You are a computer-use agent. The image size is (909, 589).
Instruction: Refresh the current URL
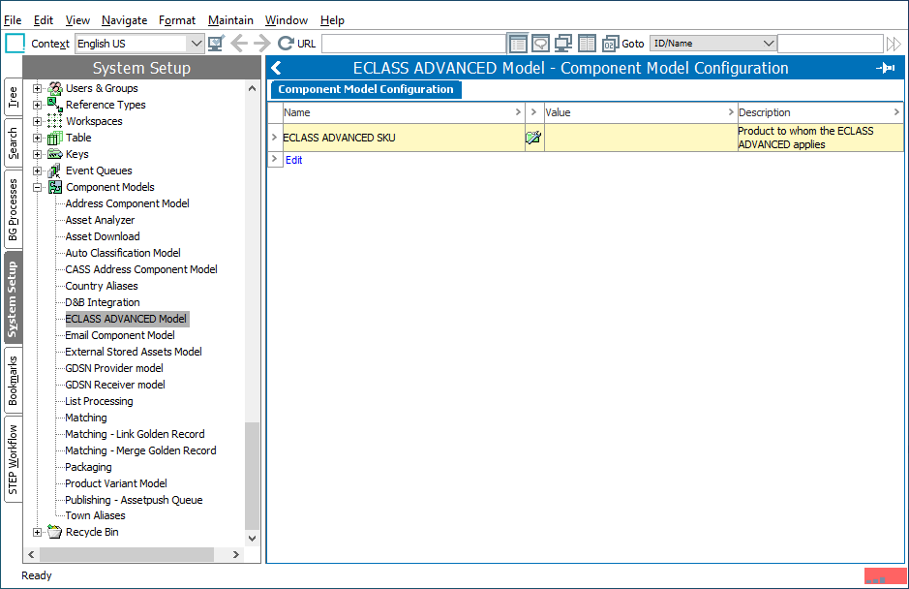tap(284, 43)
